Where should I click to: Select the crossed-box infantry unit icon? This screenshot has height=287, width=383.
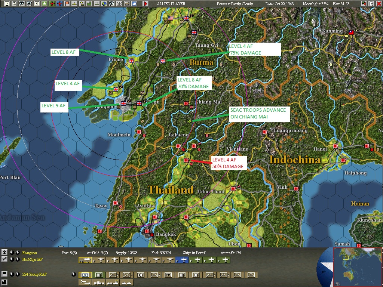126,275
